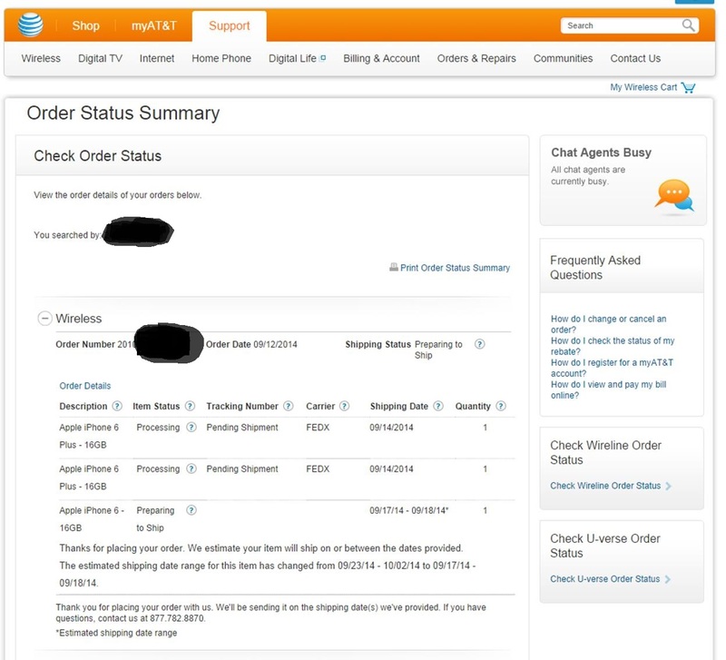The height and width of the screenshot is (660, 726).
Task: Open the Digital Life menu item
Action: click(292, 58)
